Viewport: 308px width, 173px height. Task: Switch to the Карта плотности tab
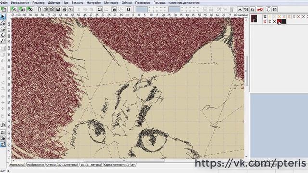[115, 165]
